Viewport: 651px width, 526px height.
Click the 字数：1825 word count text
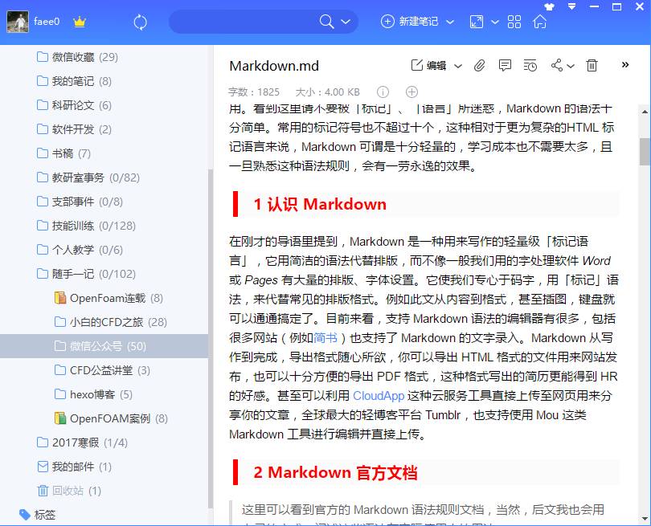click(254, 92)
